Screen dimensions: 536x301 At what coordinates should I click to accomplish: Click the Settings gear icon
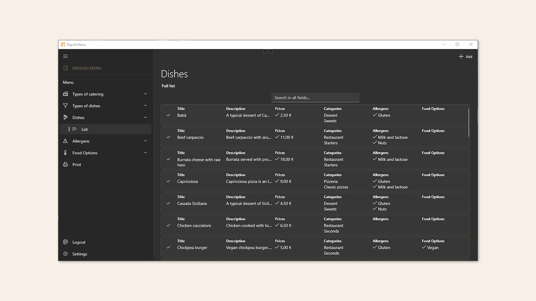click(x=66, y=254)
